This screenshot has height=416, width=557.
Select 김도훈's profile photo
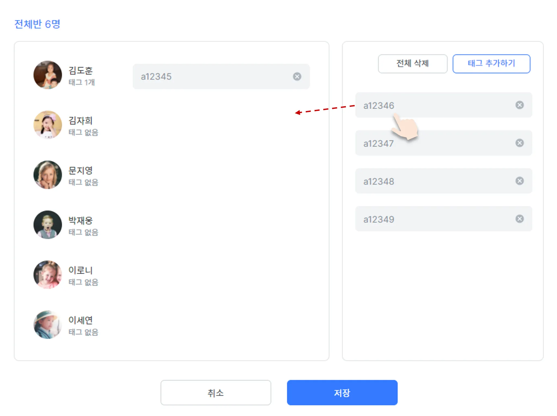point(48,75)
